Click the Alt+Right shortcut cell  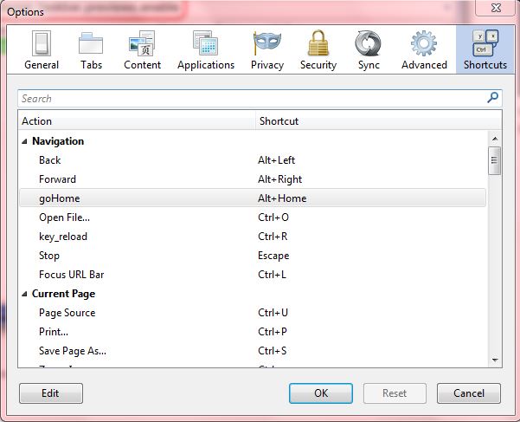[x=279, y=179]
